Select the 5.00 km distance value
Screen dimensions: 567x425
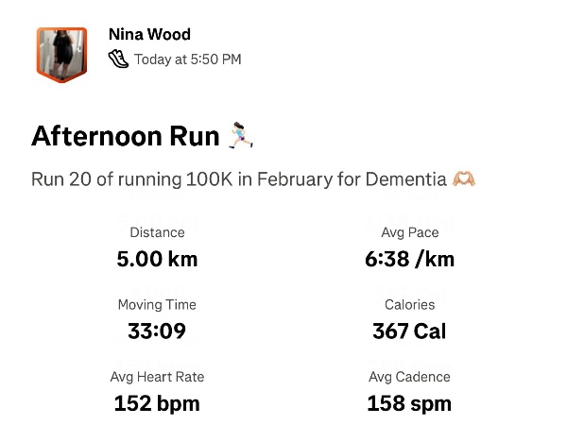(157, 259)
